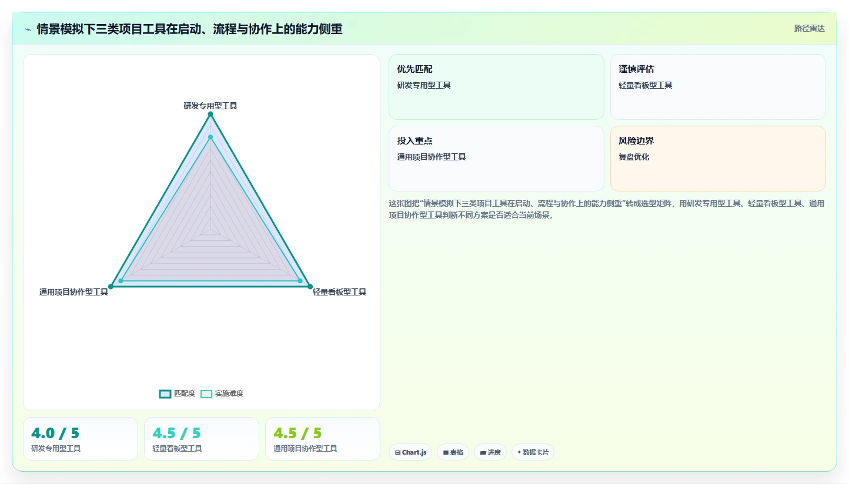This screenshot has width=849, height=484.
Task: Select the 优先匹配 card
Action: click(x=496, y=87)
